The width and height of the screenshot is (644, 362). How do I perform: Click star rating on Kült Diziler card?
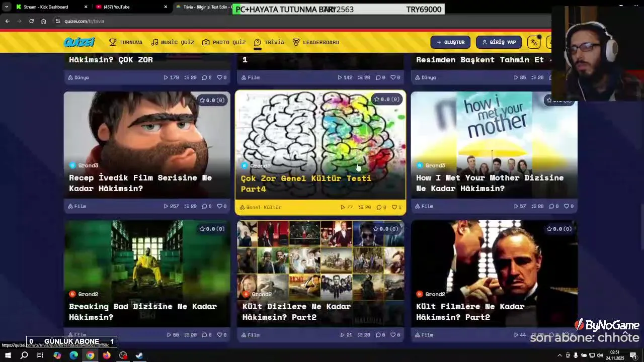386,229
